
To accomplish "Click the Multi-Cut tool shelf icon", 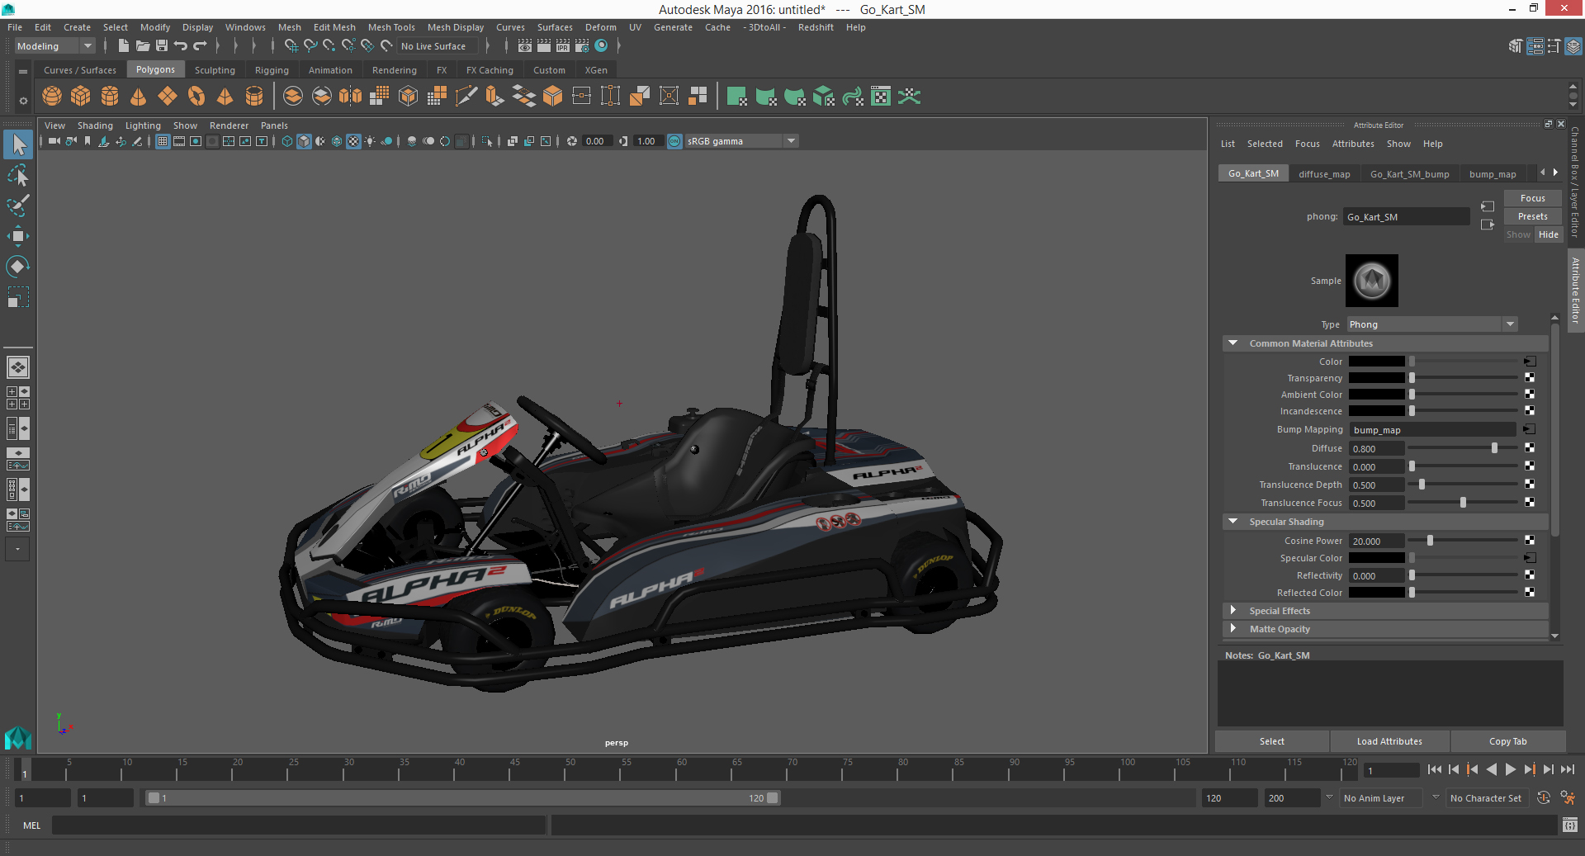I will tap(466, 97).
